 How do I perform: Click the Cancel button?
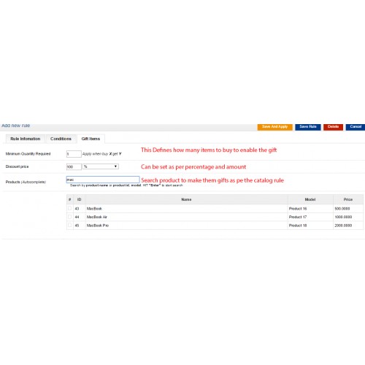point(356,127)
